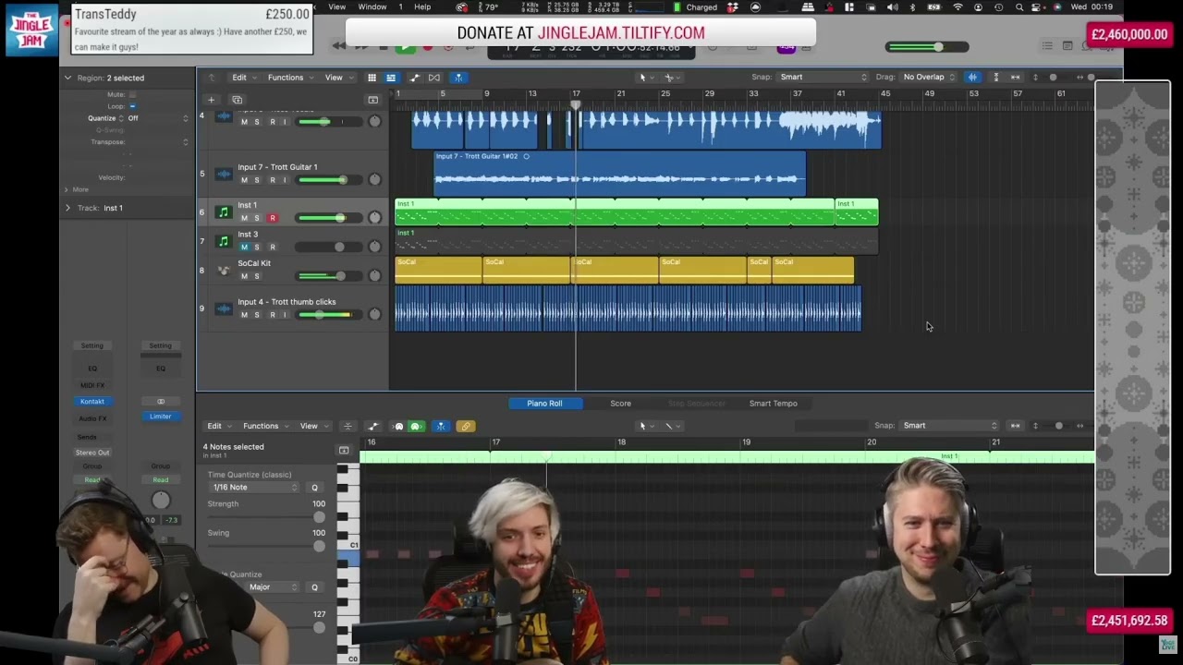Toggle the MIDI draw automation icon in Piano Roll
The image size is (1183, 665).
(x=373, y=426)
